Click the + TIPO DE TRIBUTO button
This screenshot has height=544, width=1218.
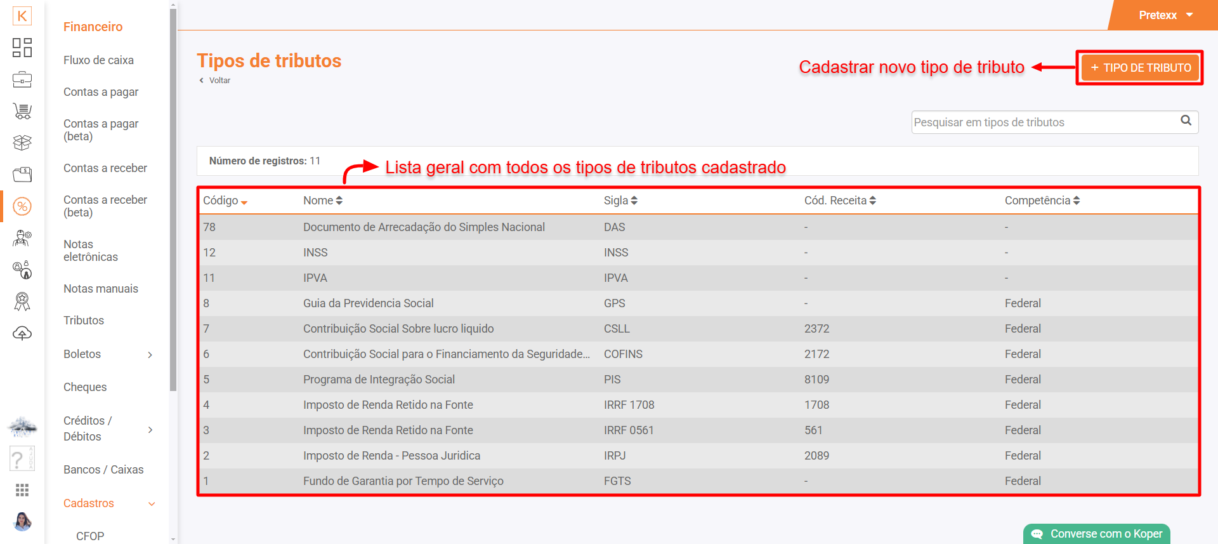(x=1140, y=68)
